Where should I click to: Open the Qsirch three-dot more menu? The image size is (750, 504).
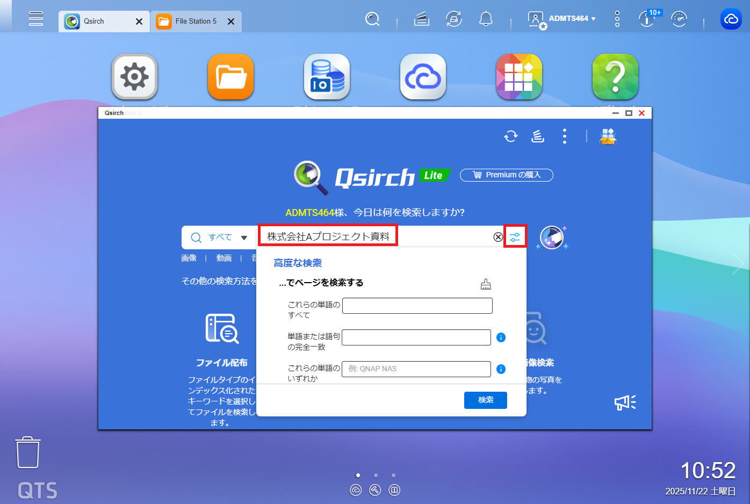click(x=564, y=136)
